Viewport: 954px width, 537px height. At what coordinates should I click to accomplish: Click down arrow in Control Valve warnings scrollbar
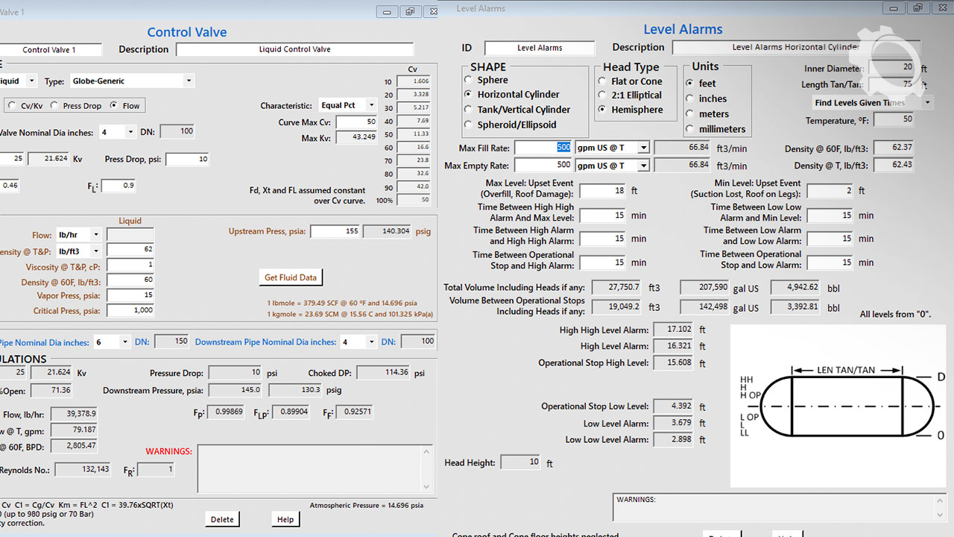pos(426,486)
